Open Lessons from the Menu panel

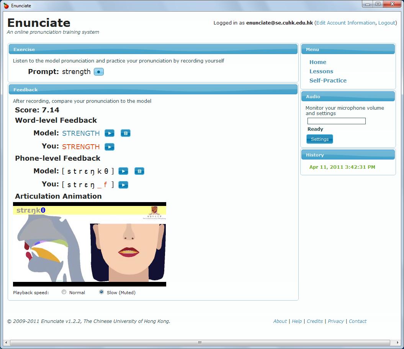tap(321, 71)
